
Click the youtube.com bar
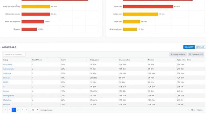141,14
